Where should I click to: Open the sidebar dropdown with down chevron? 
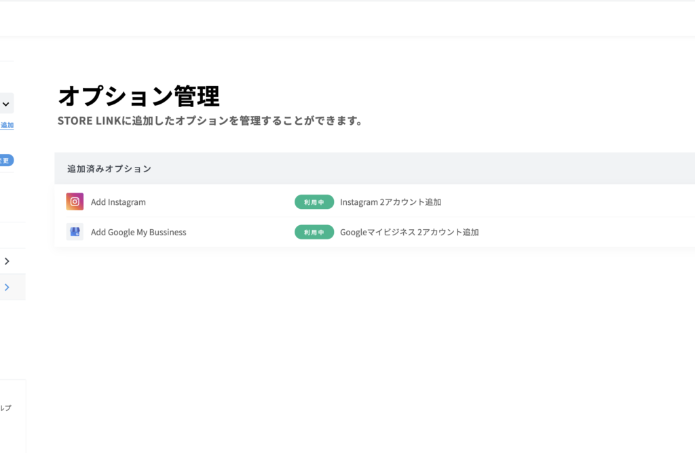[x=6, y=104]
